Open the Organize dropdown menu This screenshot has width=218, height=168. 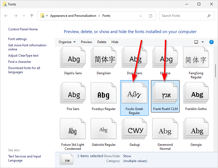click(67, 42)
